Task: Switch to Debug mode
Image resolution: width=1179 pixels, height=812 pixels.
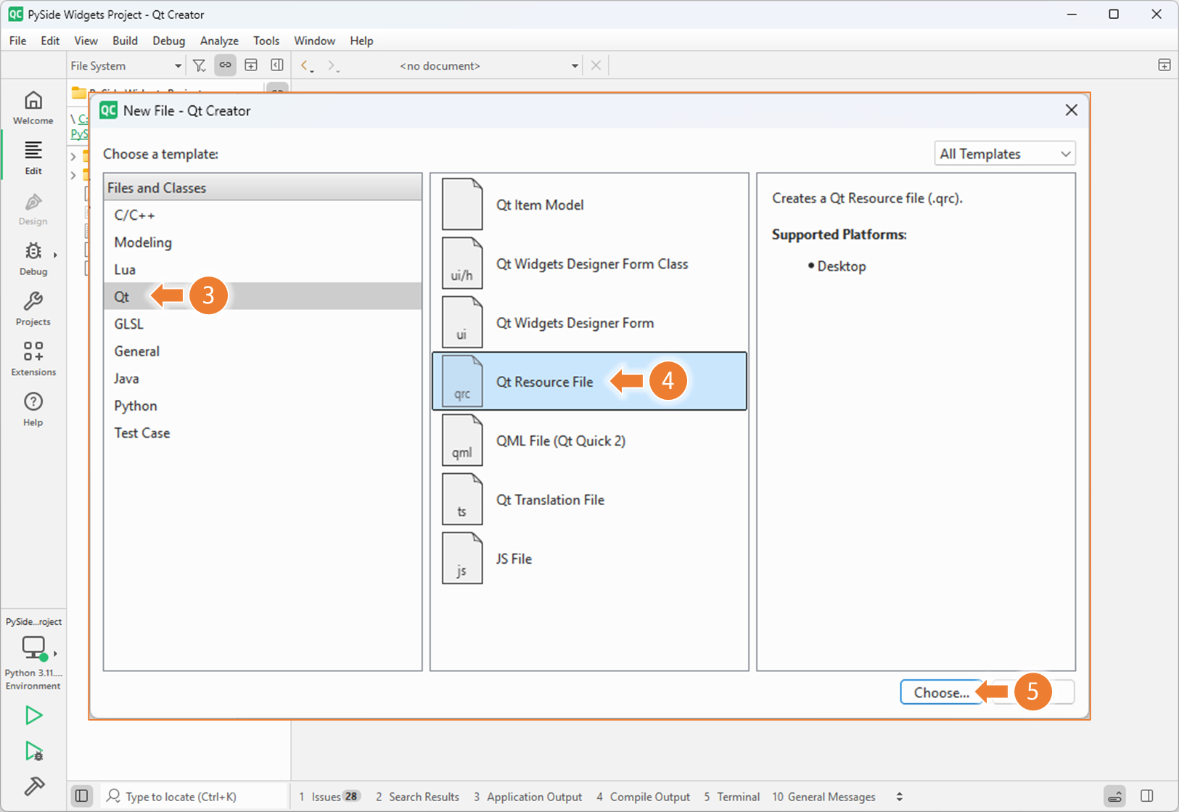Action: [33, 258]
